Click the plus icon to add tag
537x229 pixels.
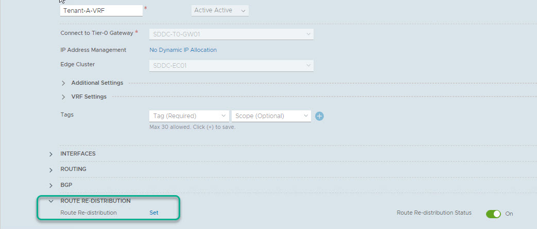pyautogui.click(x=319, y=116)
